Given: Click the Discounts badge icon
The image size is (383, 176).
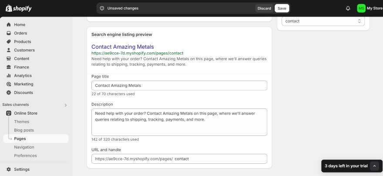Looking at the screenshot, I should pyautogui.click(x=9, y=93).
